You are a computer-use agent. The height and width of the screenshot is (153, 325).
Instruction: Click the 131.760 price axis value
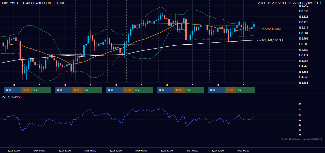(304, 66)
